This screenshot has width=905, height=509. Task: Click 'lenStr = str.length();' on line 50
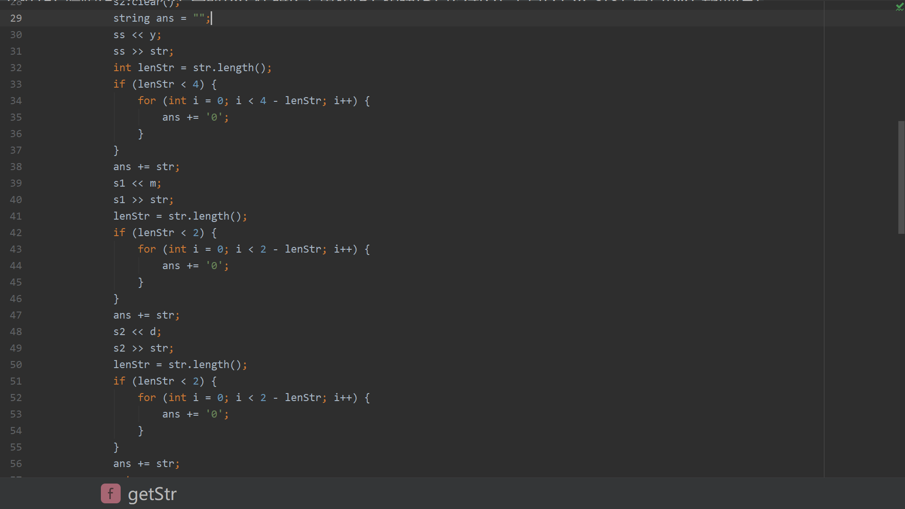180,365
